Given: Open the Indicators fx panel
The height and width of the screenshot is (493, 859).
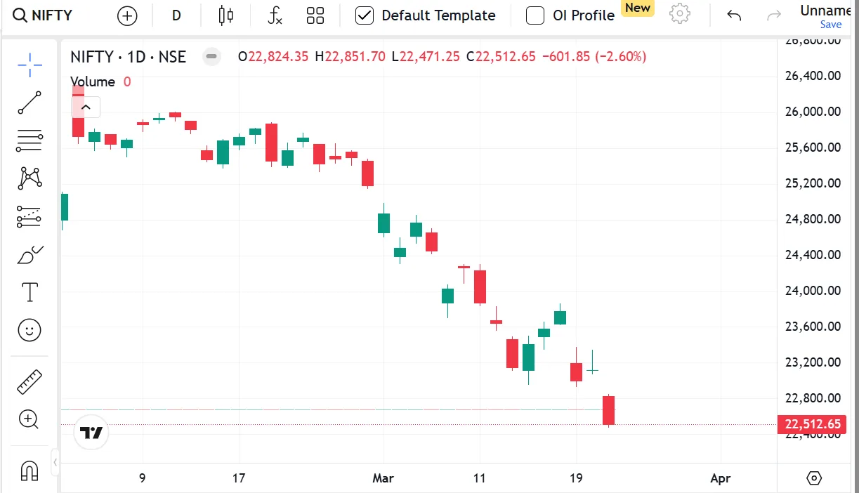Looking at the screenshot, I should [275, 15].
